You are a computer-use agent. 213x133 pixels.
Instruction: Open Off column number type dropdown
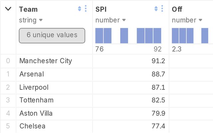(x=187, y=20)
